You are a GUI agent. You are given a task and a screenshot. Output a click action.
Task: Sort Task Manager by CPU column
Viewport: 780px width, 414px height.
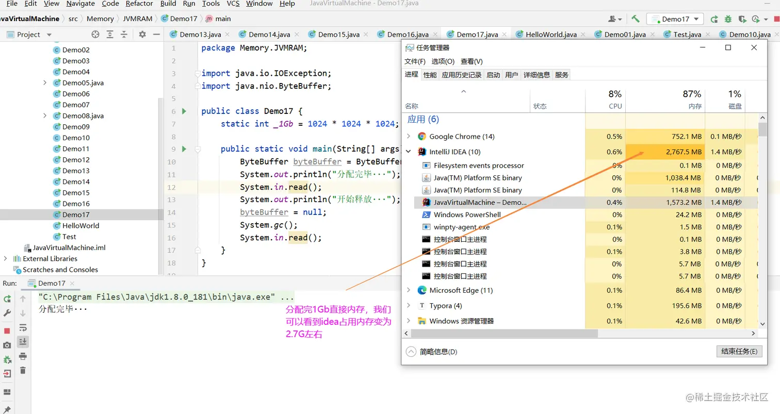605,100
